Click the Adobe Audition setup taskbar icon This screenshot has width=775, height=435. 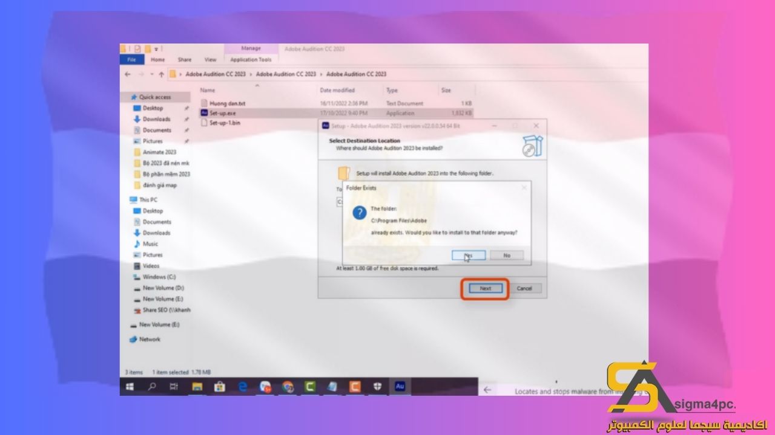400,387
